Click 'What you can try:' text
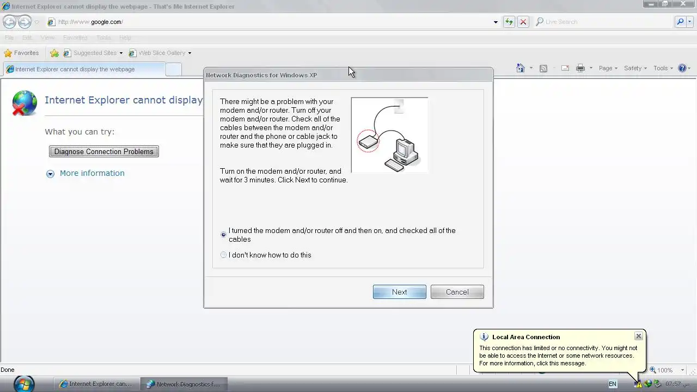 click(80, 132)
